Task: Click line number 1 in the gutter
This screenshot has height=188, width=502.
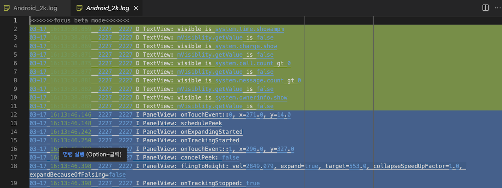Action: coord(15,21)
